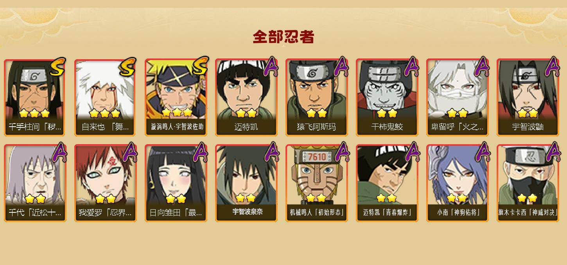Choose the 漩涡鸣人·宇智波佐助 card

point(176,97)
